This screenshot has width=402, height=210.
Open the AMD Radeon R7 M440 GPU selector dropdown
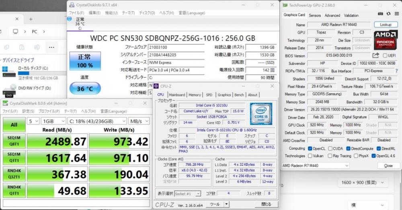point(316,166)
